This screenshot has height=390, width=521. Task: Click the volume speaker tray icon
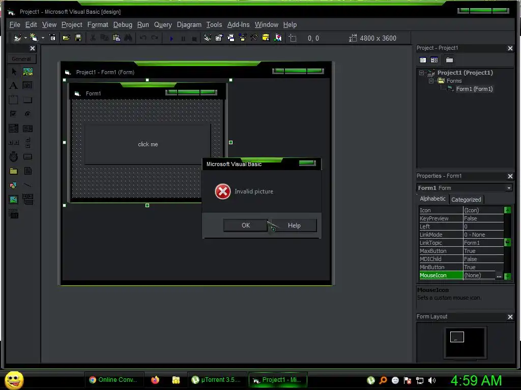click(x=432, y=380)
